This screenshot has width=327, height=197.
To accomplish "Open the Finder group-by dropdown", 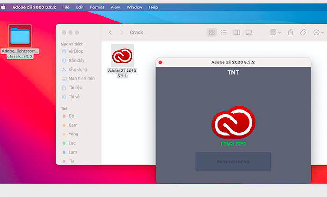I will [x=275, y=32].
